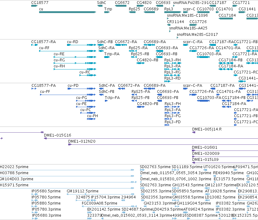Select the scpr-C gene label
Image resolution: width=258 pixels, height=220 pixels.
pyautogui.click(x=189, y=9)
